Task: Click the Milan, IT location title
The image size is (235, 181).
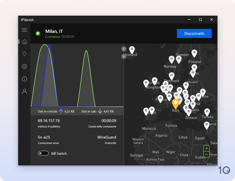Action: point(54,31)
